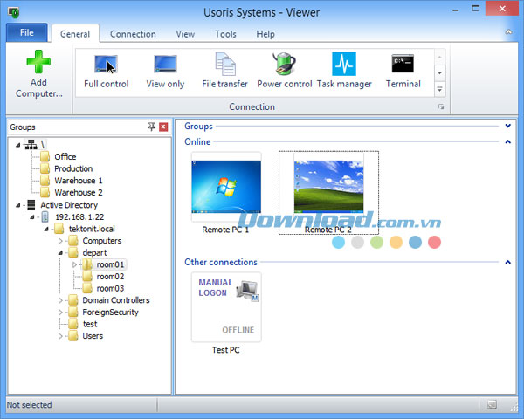Viewport: 524px width, 419px height.
Task: Click the Warehouse 1 folder icon
Action: (45, 181)
